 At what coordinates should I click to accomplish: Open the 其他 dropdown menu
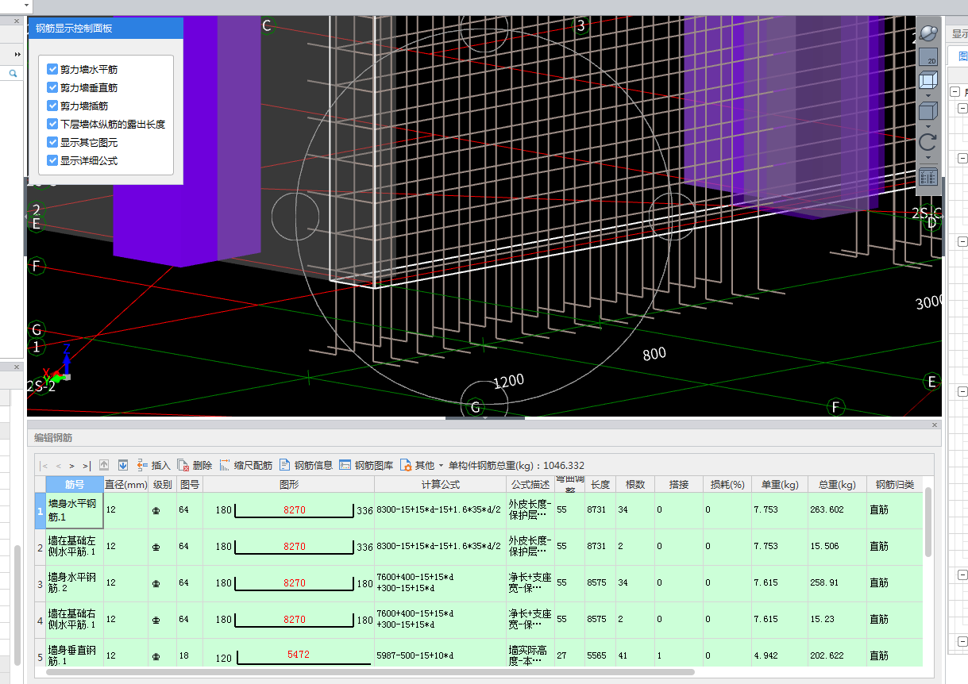click(x=422, y=465)
